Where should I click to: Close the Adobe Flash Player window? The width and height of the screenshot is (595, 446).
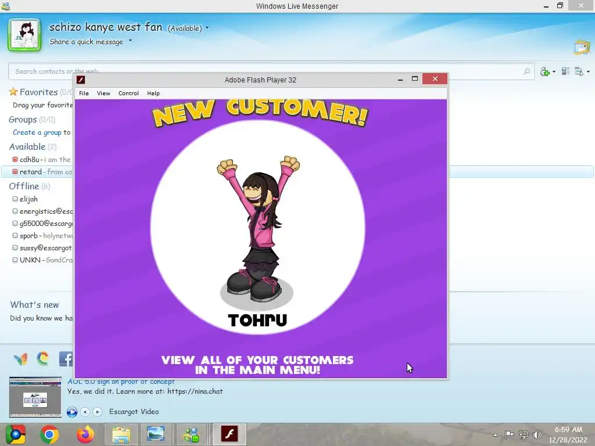pyautogui.click(x=435, y=78)
